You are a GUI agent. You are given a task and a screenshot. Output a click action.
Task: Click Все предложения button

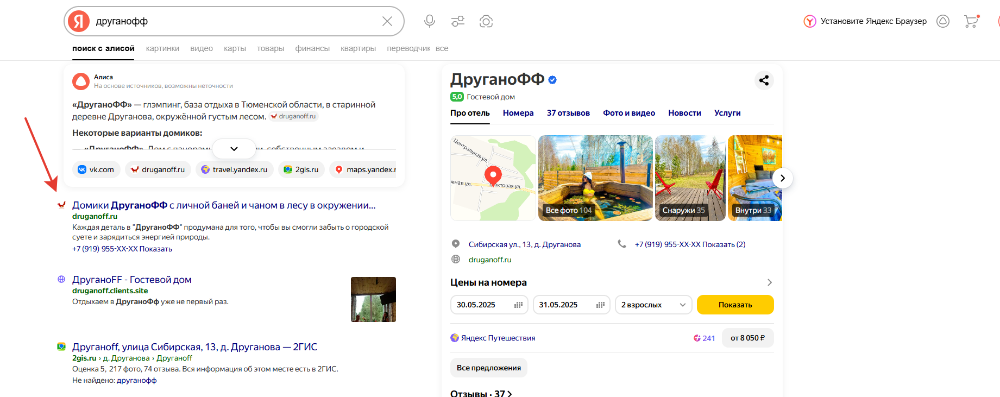tap(489, 368)
